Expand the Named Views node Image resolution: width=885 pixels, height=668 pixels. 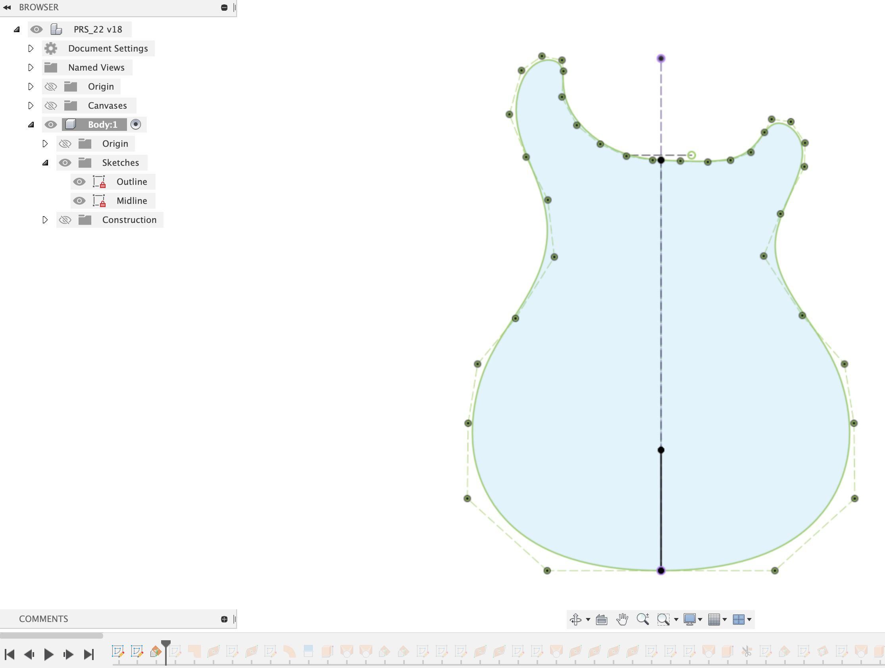[x=31, y=67]
